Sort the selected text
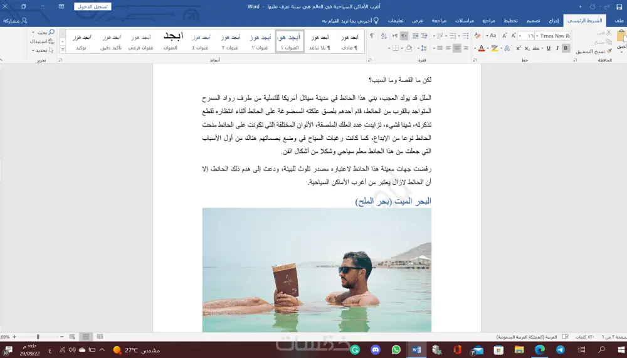 384,36
